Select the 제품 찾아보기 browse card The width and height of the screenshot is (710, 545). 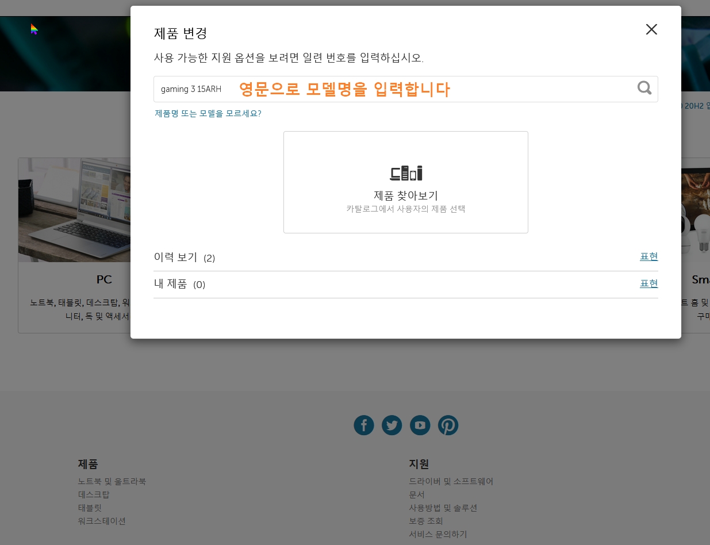click(406, 182)
